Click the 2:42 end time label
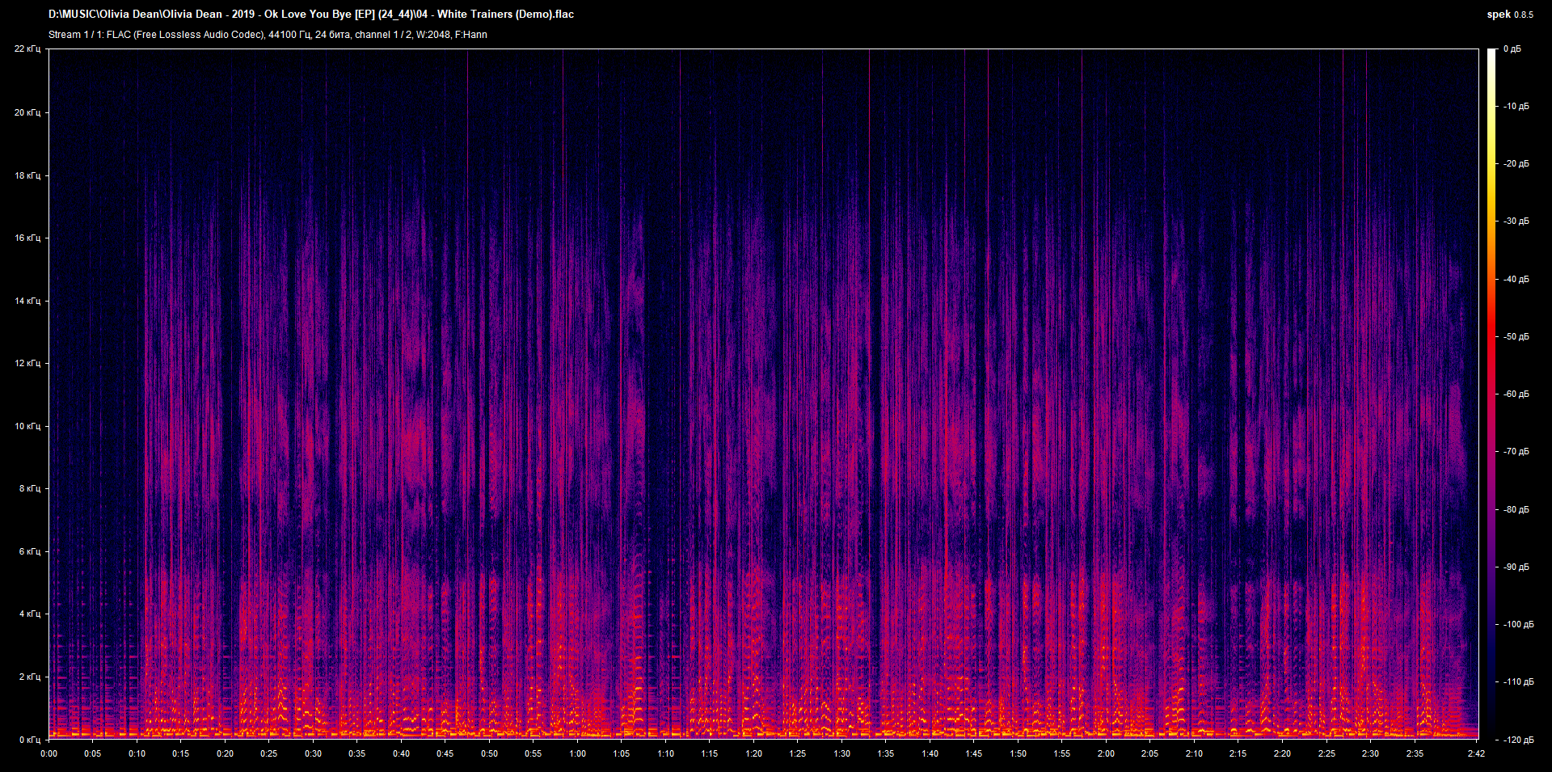 click(1477, 753)
